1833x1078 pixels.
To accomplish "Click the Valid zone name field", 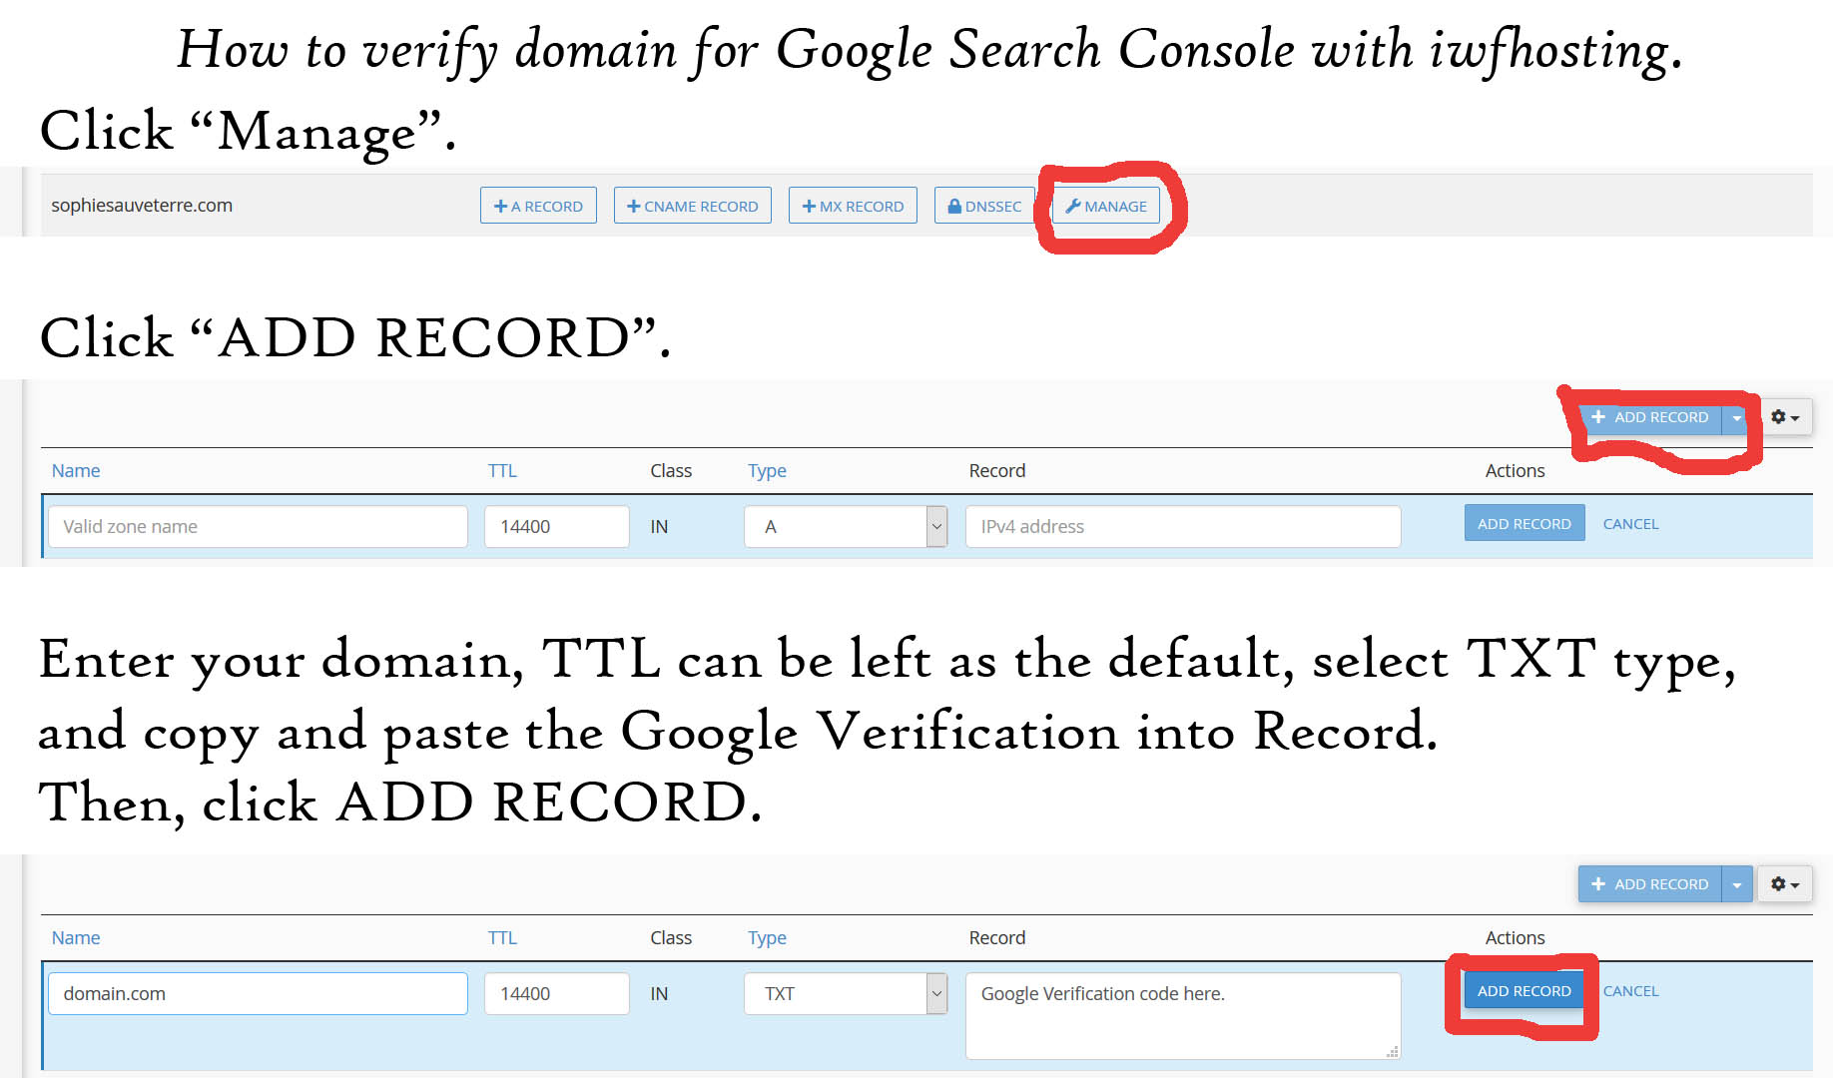I will pyautogui.click(x=258, y=526).
